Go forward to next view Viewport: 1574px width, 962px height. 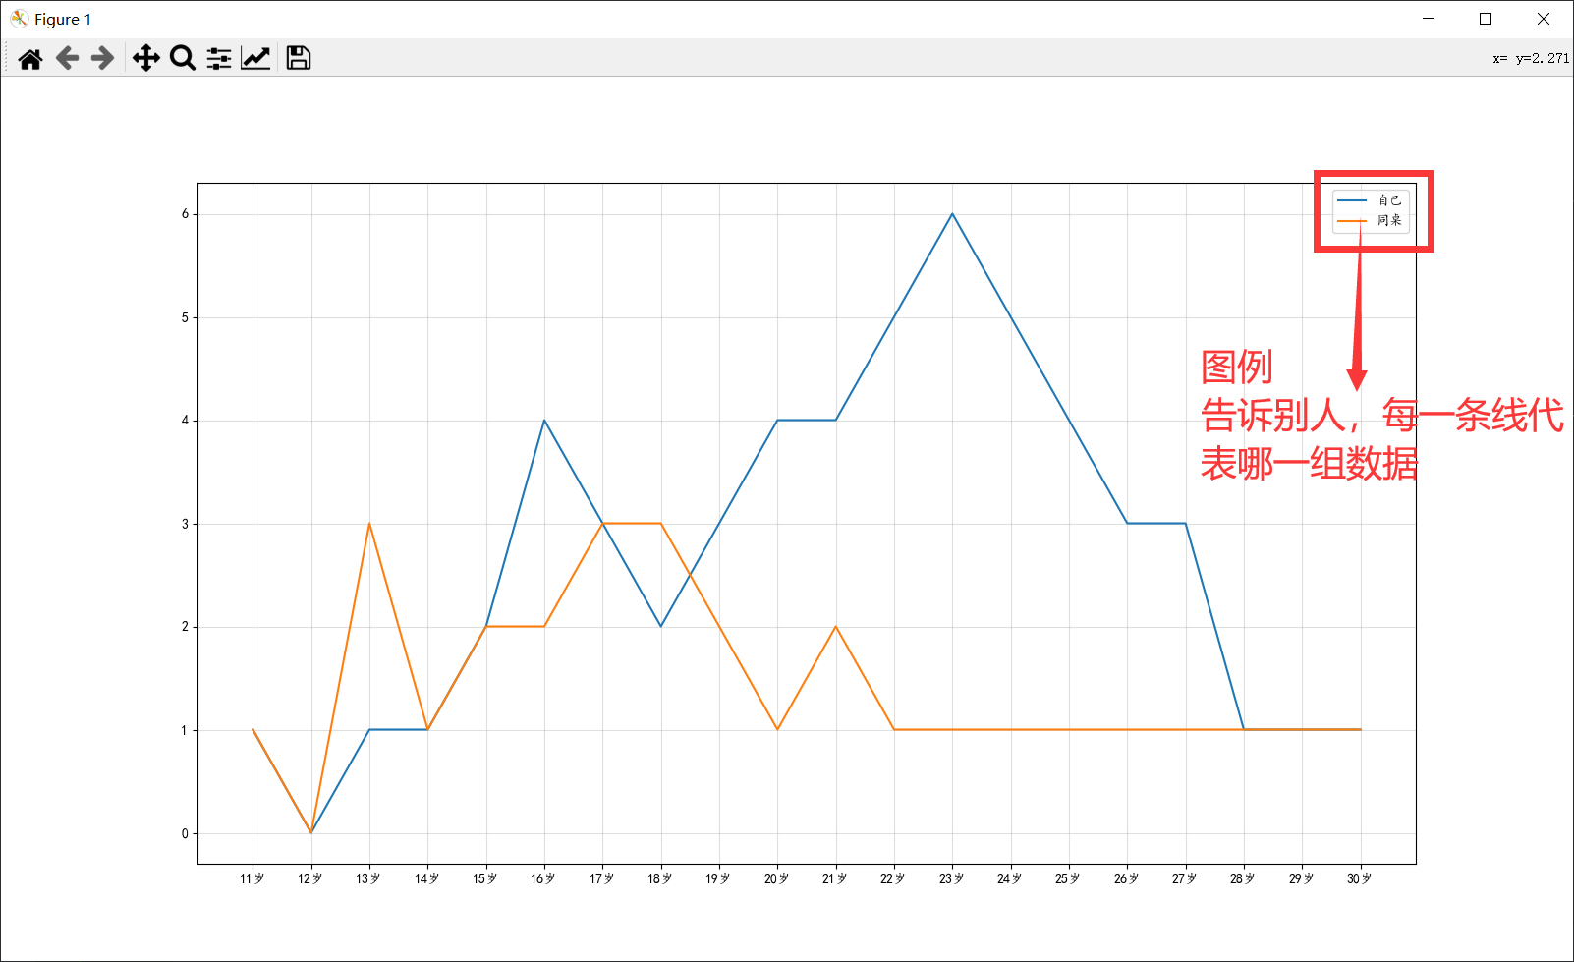(x=102, y=59)
